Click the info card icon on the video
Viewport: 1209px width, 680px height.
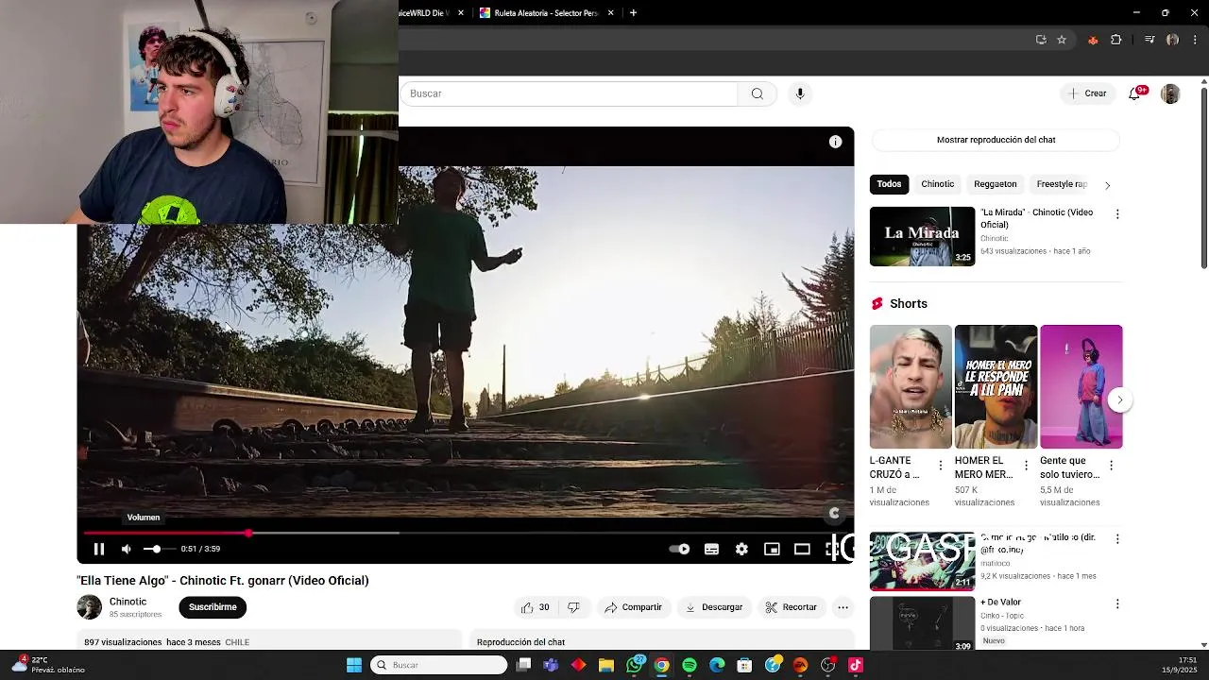[835, 142]
